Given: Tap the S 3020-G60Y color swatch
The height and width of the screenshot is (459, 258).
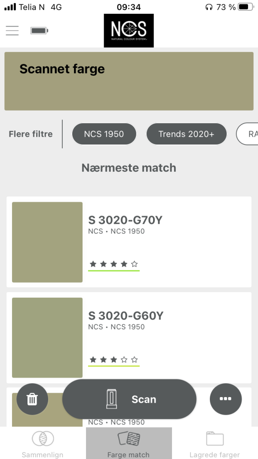Looking at the screenshot, I should [x=47, y=338].
